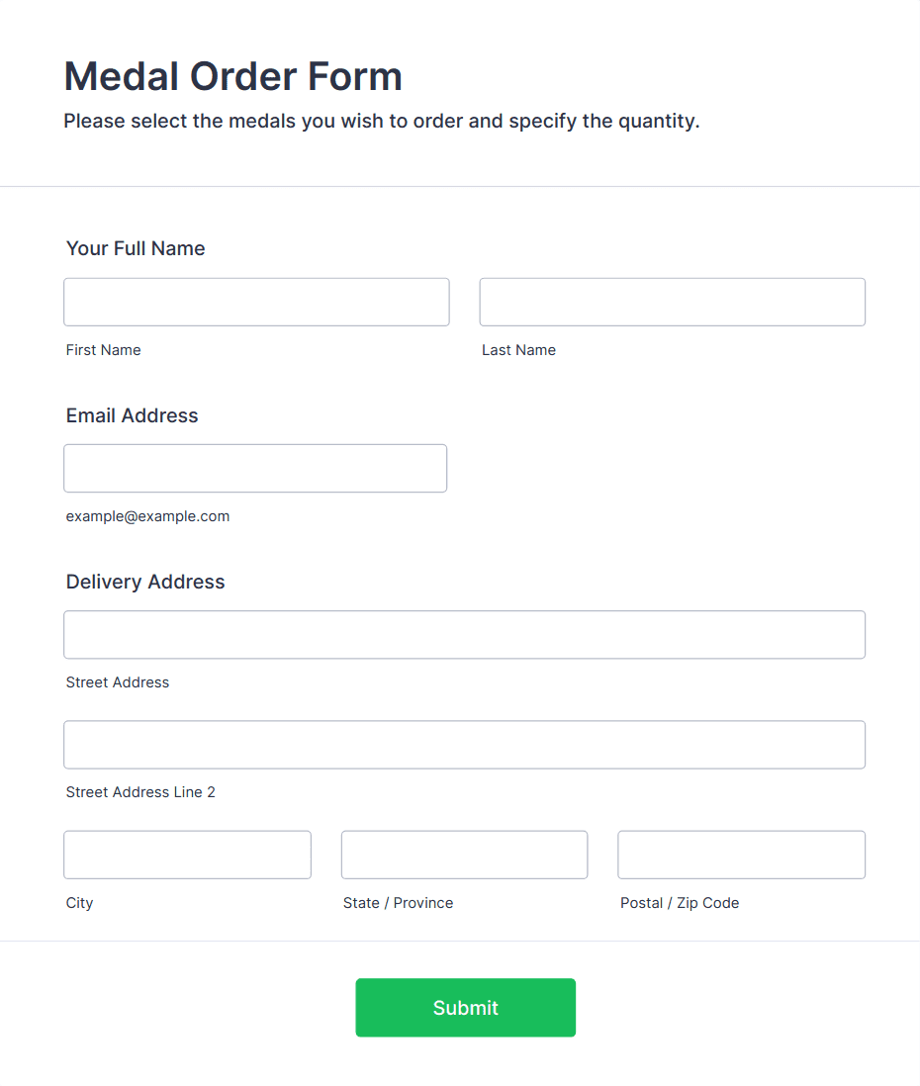Click the First Name input field
Viewport: 920px width, 1086px height.
point(256,302)
